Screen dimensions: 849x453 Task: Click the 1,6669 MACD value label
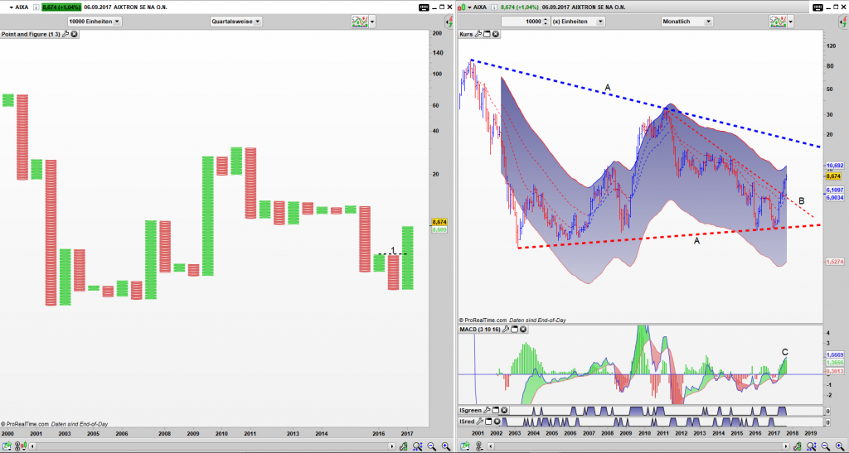(834, 354)
